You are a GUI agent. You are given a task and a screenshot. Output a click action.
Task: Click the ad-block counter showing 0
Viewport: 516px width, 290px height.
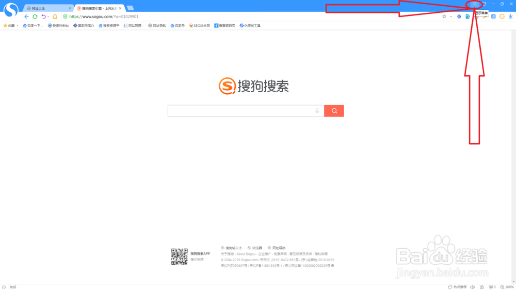492,287
